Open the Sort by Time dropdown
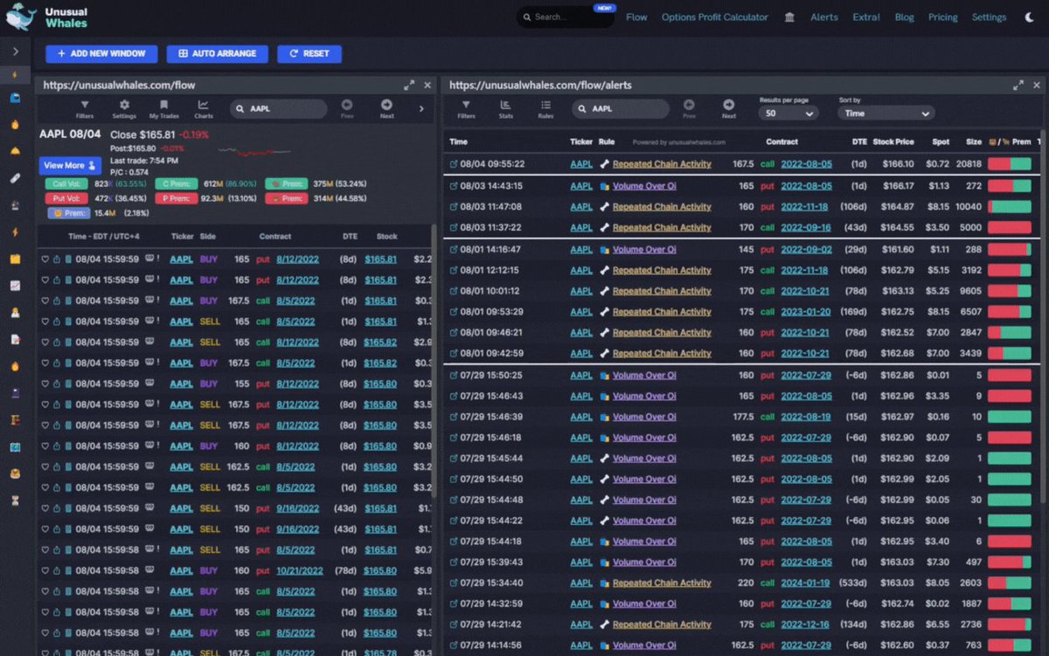 point(886,113)
